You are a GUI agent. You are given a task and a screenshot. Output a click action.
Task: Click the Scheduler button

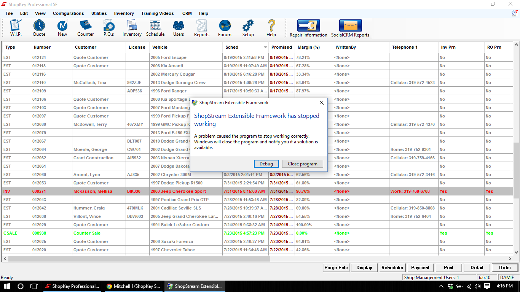click(392, 268)
